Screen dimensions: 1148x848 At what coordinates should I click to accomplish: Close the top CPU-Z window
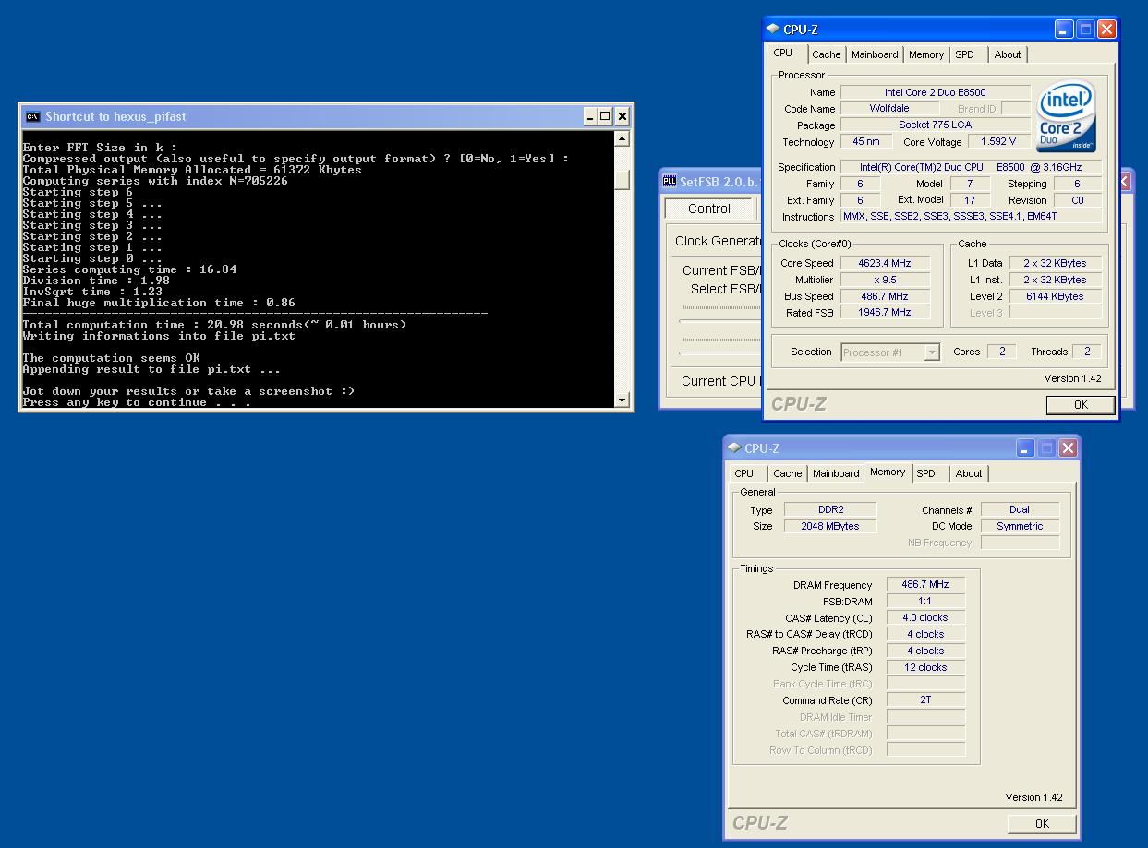pyautogui.click(x=1106, y=29)
